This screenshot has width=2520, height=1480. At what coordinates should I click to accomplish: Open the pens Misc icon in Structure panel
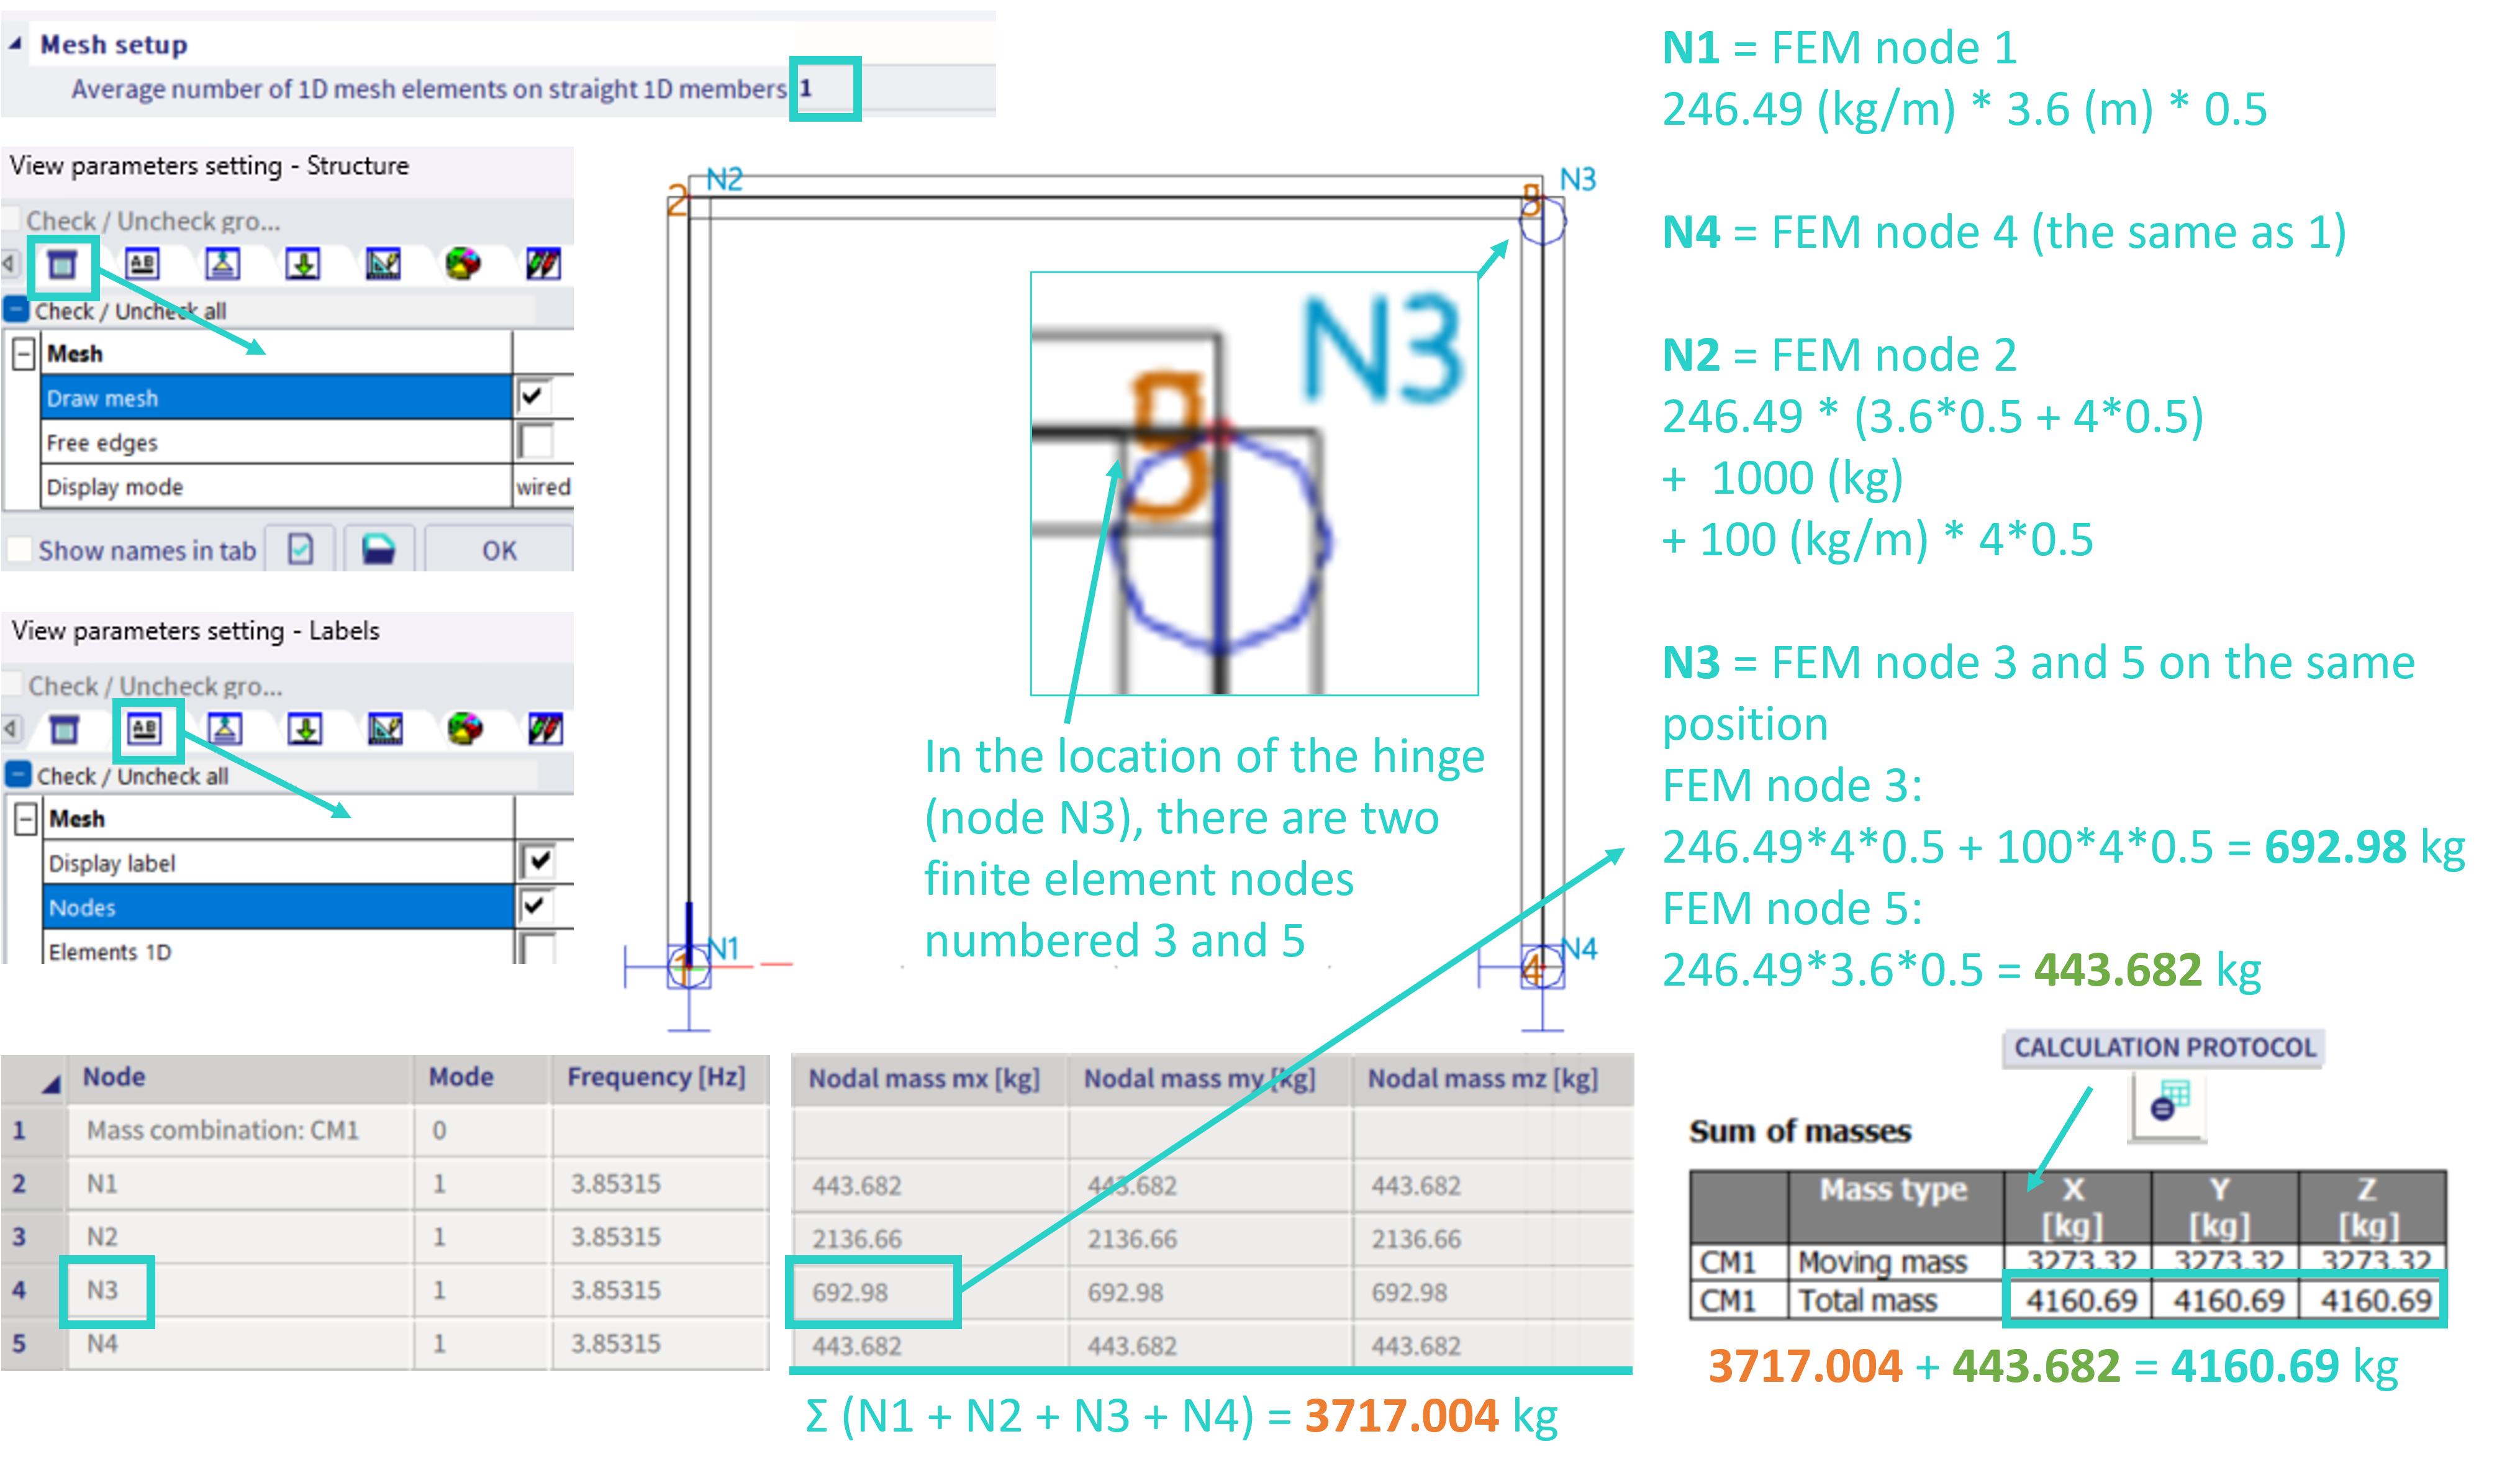(x=543, y=264)
